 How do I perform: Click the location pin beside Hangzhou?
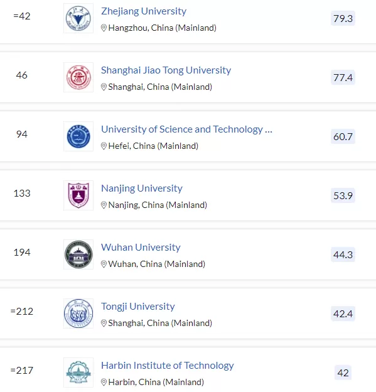point(104,28)
